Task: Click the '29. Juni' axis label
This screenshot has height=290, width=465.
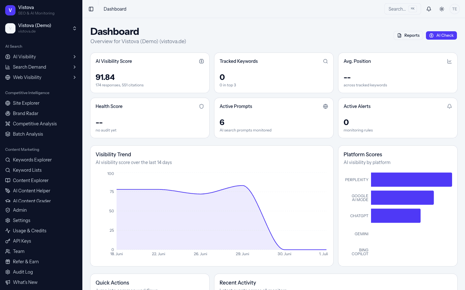Action: coord(242,254)
